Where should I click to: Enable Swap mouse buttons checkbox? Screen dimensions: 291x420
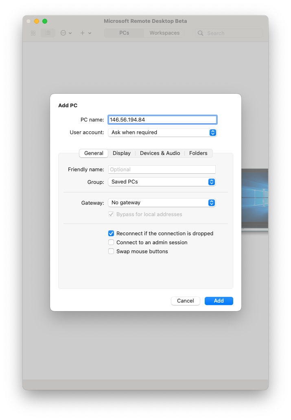111,251
